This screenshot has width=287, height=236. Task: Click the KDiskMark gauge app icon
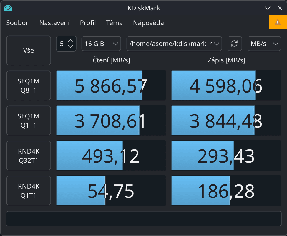(8, 8)
